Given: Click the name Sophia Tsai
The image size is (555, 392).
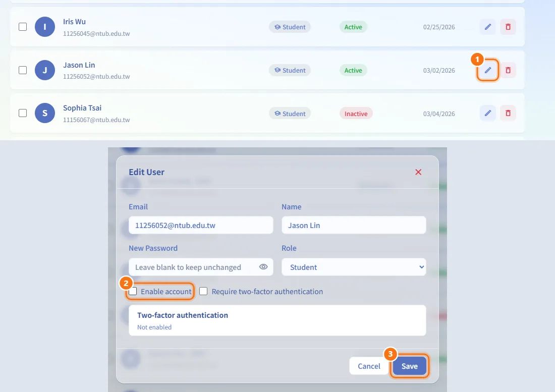Looking at the screenshot, I should [82, 108].
